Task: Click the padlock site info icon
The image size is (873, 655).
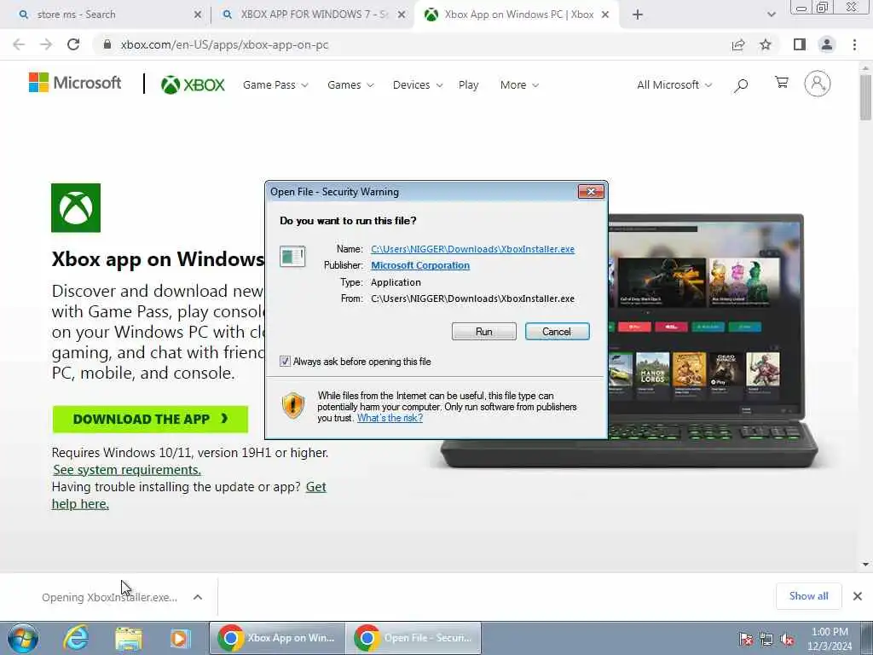Action: 107,44
